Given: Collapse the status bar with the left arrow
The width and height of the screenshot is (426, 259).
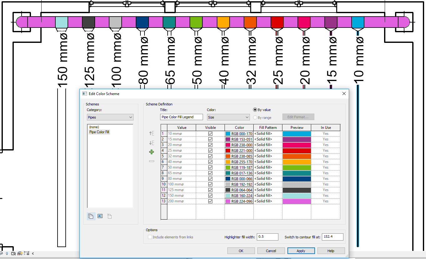Looking at the screenshot, I should [x=33, y=254].
